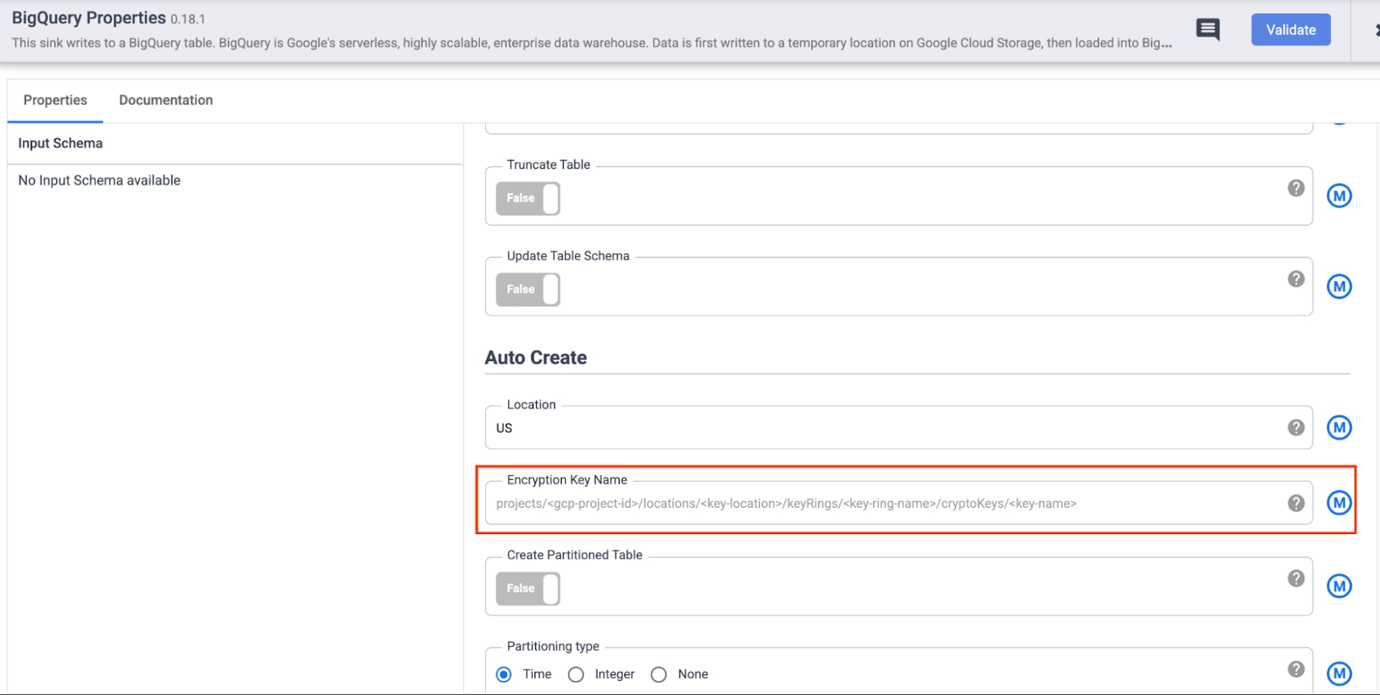1380x695 pixels.
Task: Switch to the Properties tab
Action: [x=55, y=100]
